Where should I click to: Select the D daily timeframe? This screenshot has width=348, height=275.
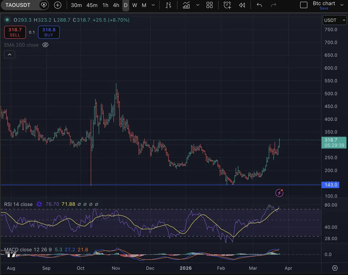pos(126,5)
